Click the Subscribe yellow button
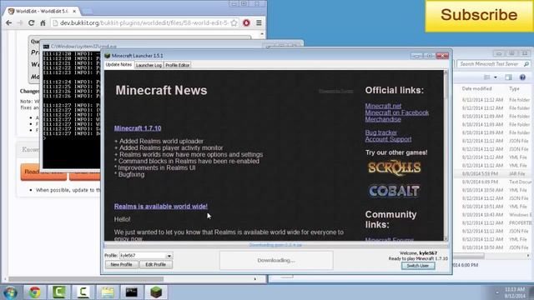The image size is (534, 300). 479,16
